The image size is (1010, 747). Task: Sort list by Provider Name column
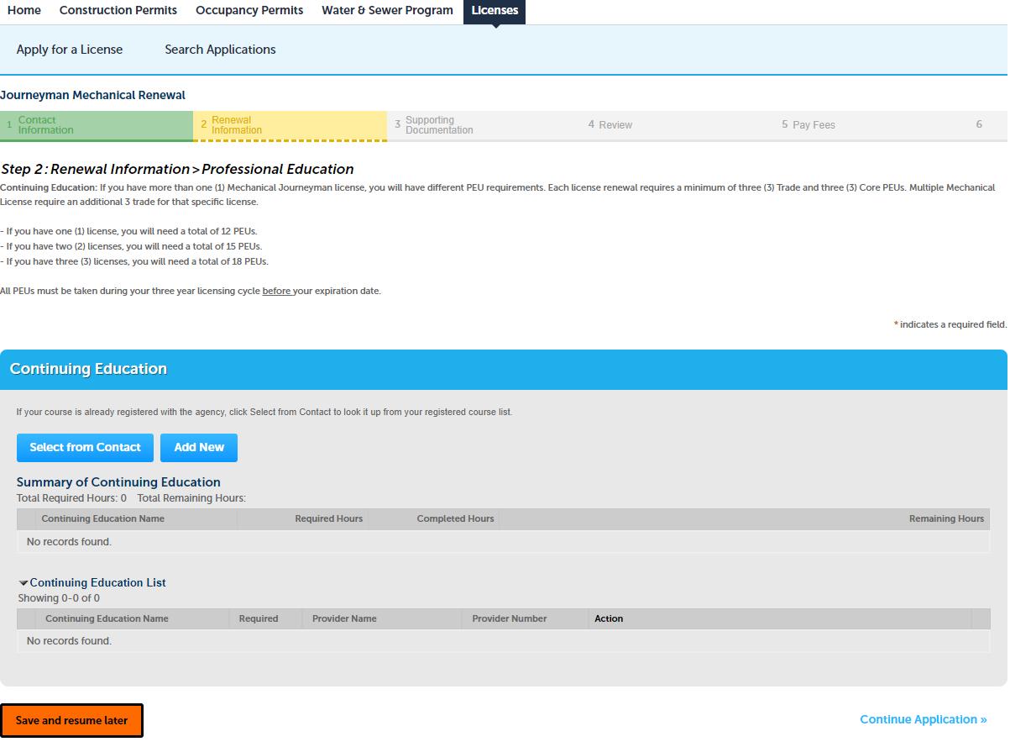pos(344,619)
